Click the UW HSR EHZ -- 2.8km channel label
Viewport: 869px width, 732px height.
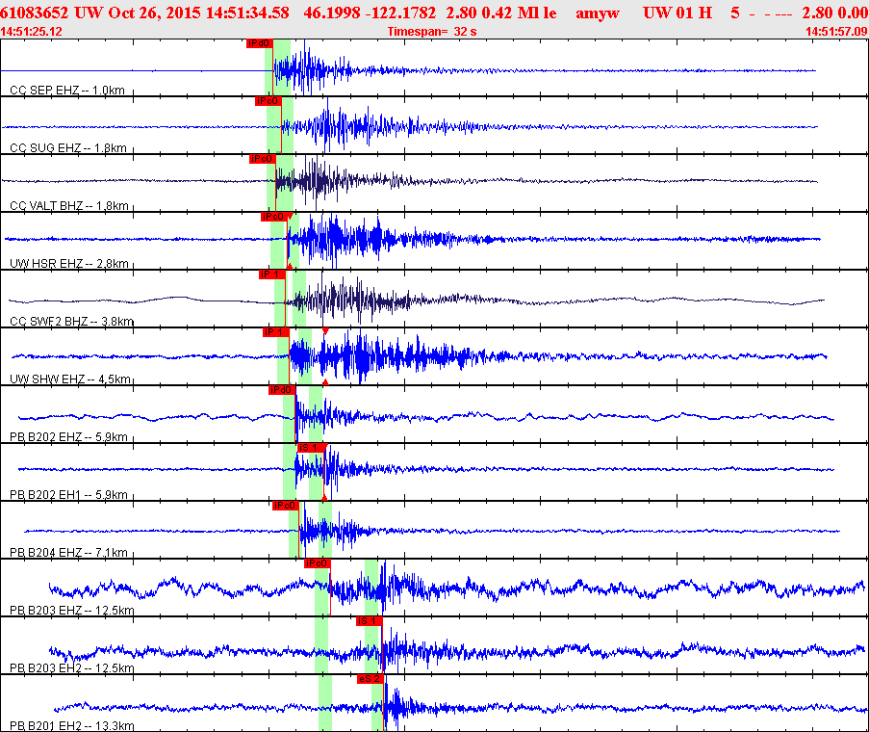[69, 263]
